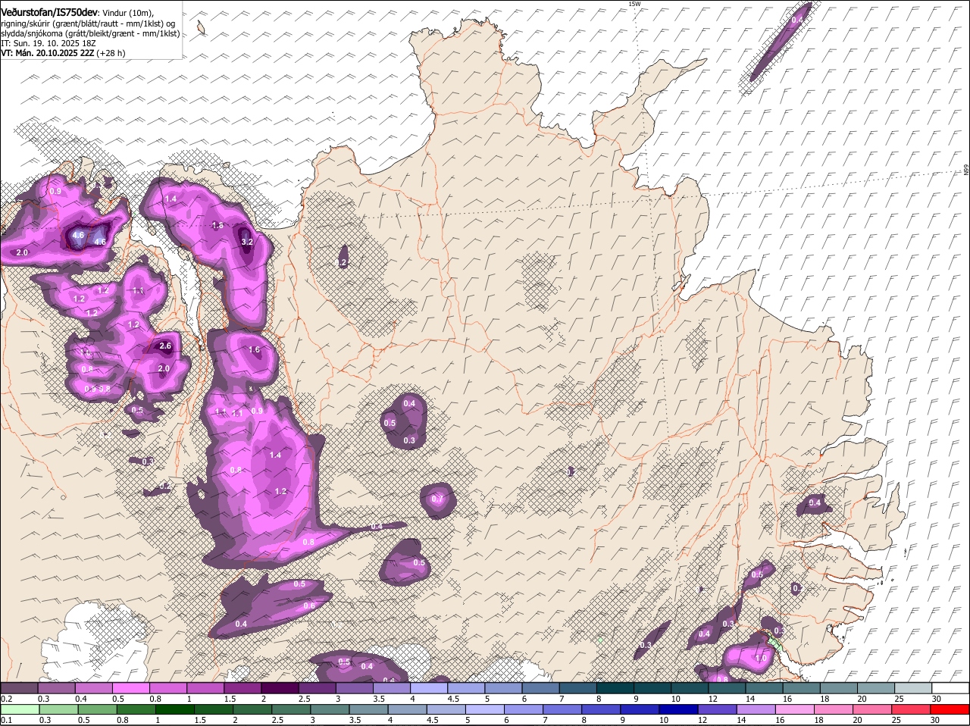The image size is (970, 726).
Task: Click the Veðurstofan/IS750dev title text
Action: 49,13
